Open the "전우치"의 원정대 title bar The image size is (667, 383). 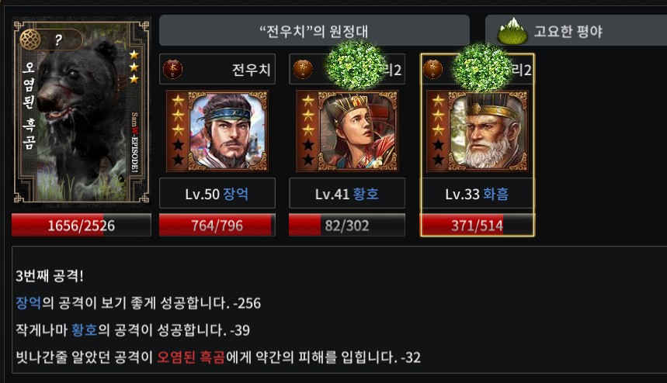314,30
